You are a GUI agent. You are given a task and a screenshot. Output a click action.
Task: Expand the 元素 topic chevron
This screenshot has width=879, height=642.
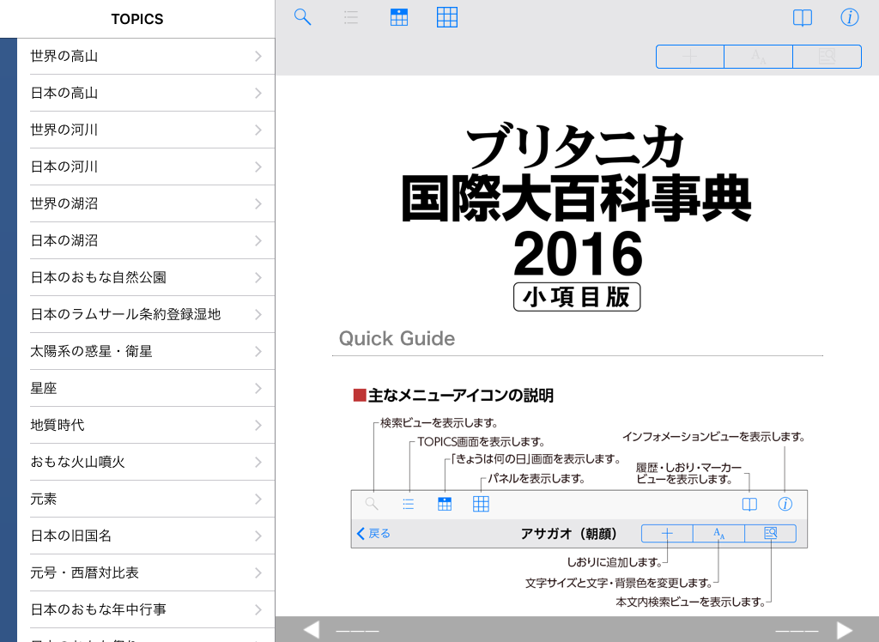(x=258, y=500)
